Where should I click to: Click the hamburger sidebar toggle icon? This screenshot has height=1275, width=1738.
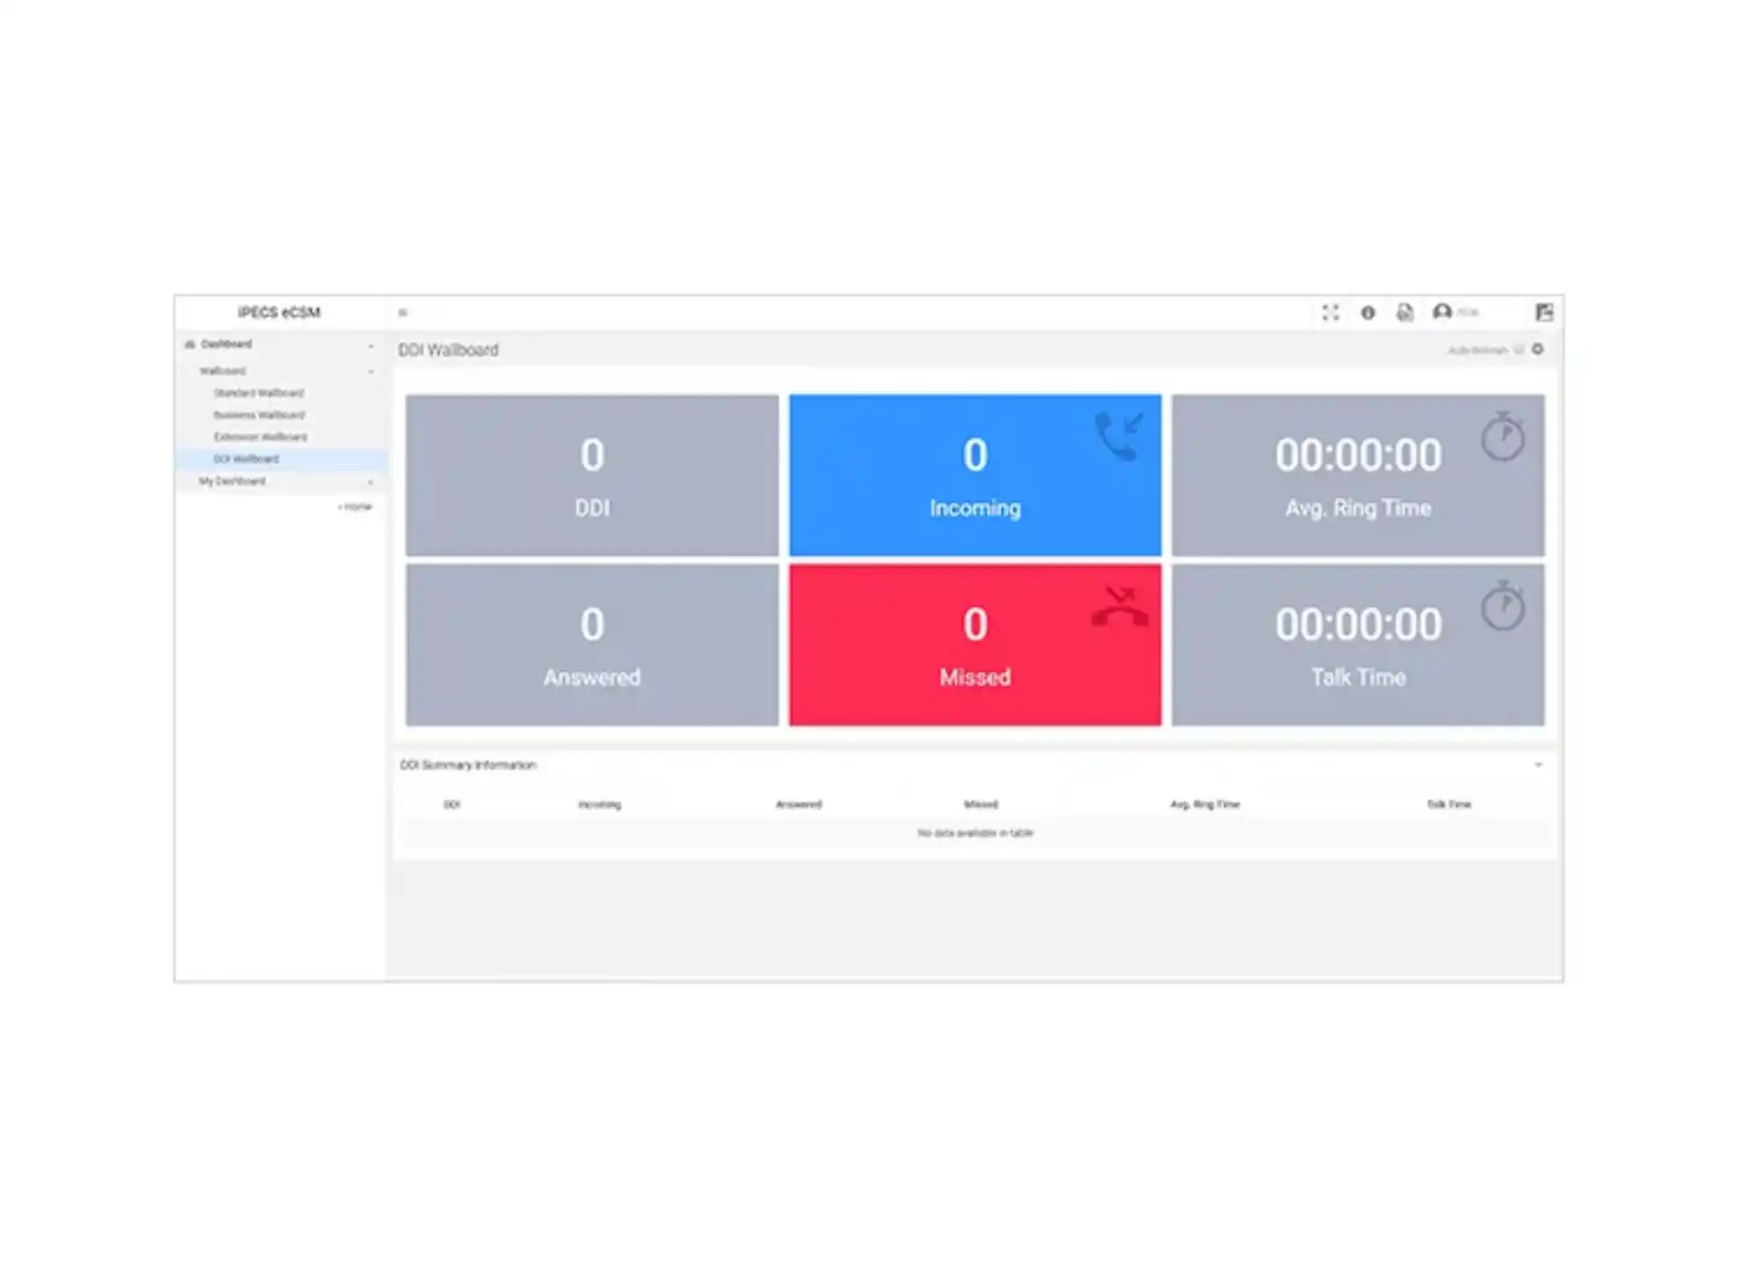point(403,313)
